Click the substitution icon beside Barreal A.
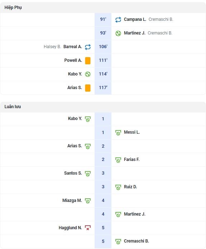 88,47
